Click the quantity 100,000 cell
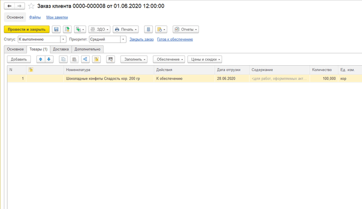Screen dimensions: 362x209 point(324,78)
